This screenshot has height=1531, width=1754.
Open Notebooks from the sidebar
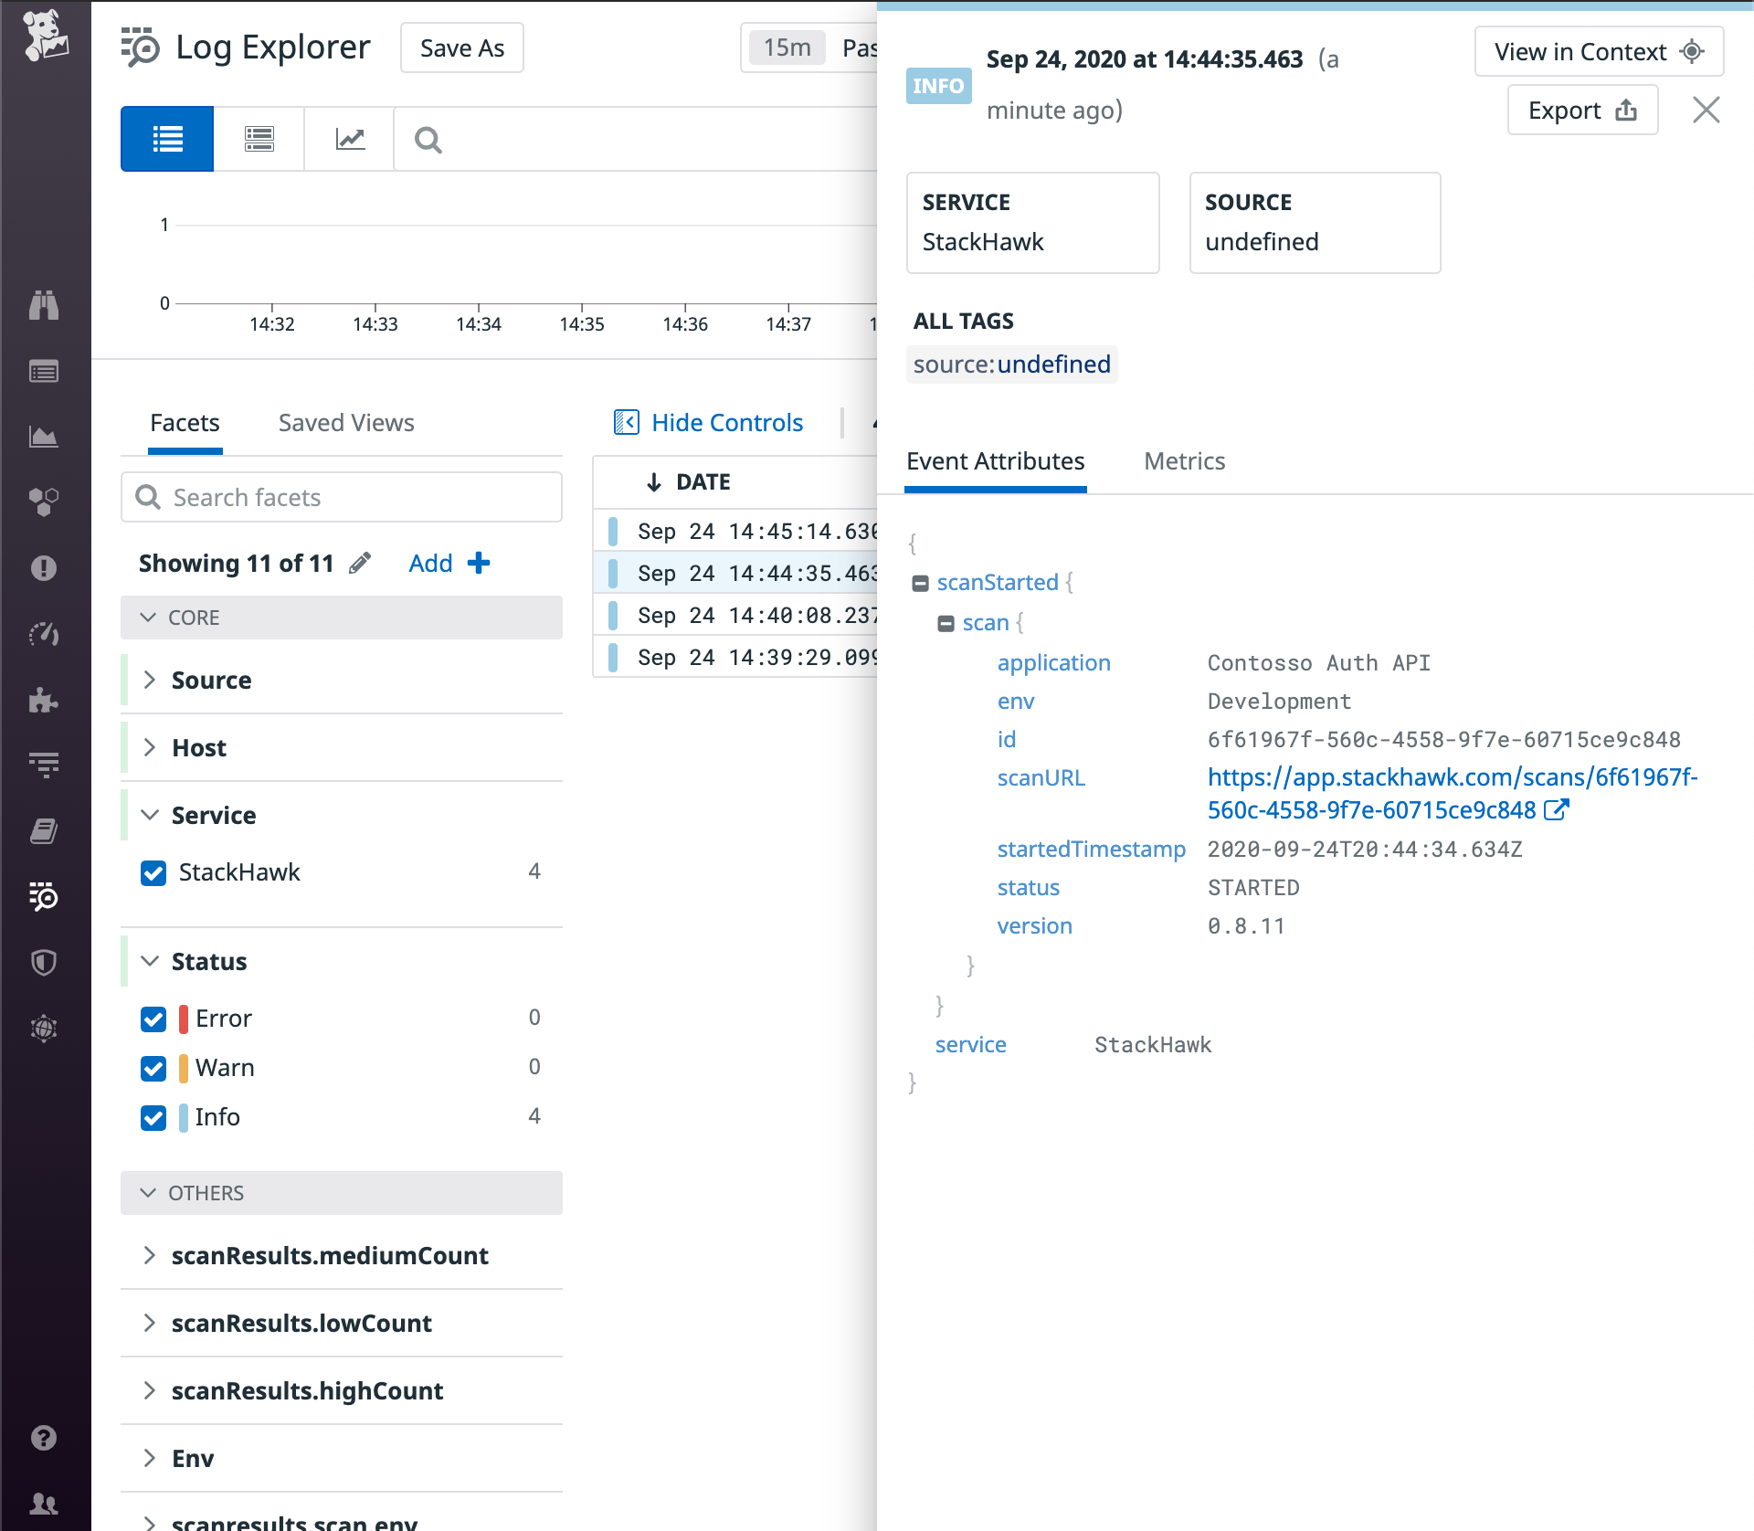tap(45, 830)
